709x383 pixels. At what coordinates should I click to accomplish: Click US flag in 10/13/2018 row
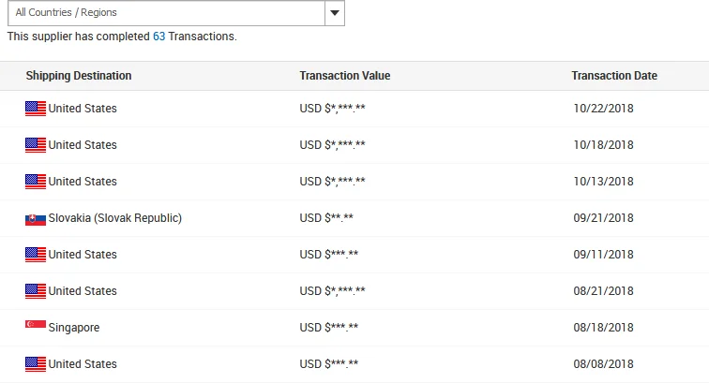(36, 182)
